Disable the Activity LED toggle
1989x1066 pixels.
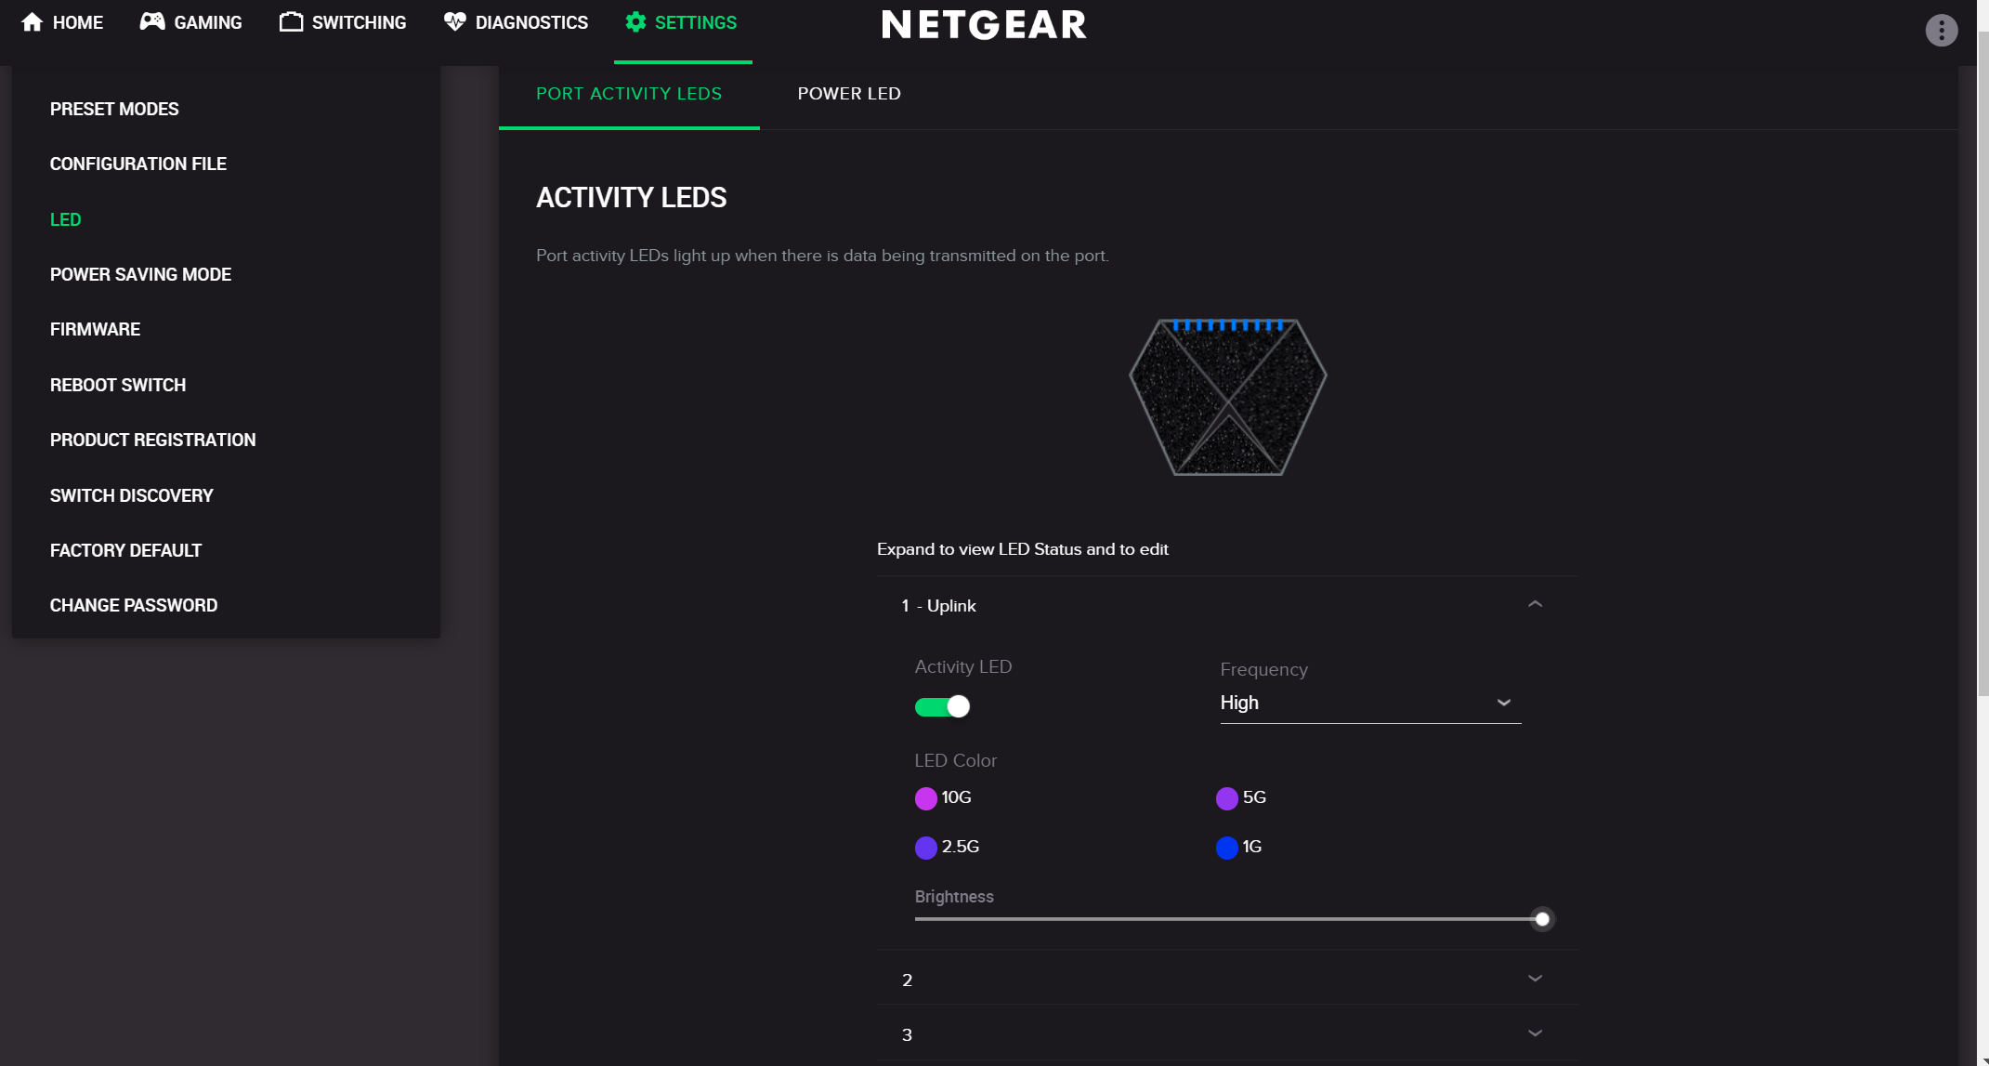click(942, 706)
